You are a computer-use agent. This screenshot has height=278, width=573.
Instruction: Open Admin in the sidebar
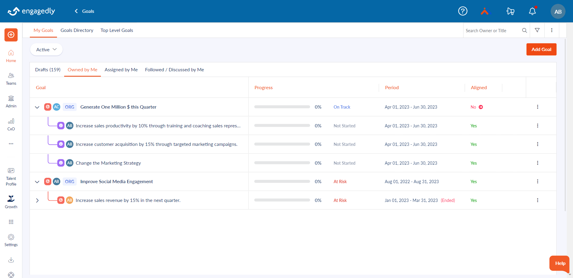(x=11, y=102)
